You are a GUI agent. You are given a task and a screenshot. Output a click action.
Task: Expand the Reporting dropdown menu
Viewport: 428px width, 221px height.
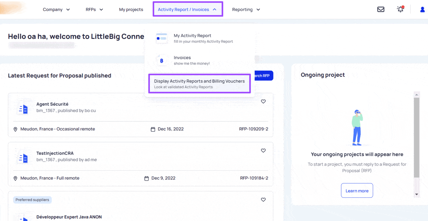[246, 10]
